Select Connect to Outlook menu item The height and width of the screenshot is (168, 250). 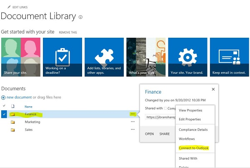193,148
